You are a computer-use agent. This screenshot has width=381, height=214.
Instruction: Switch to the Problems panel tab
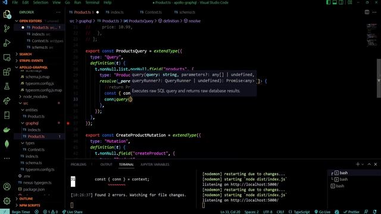pos(79,164)
